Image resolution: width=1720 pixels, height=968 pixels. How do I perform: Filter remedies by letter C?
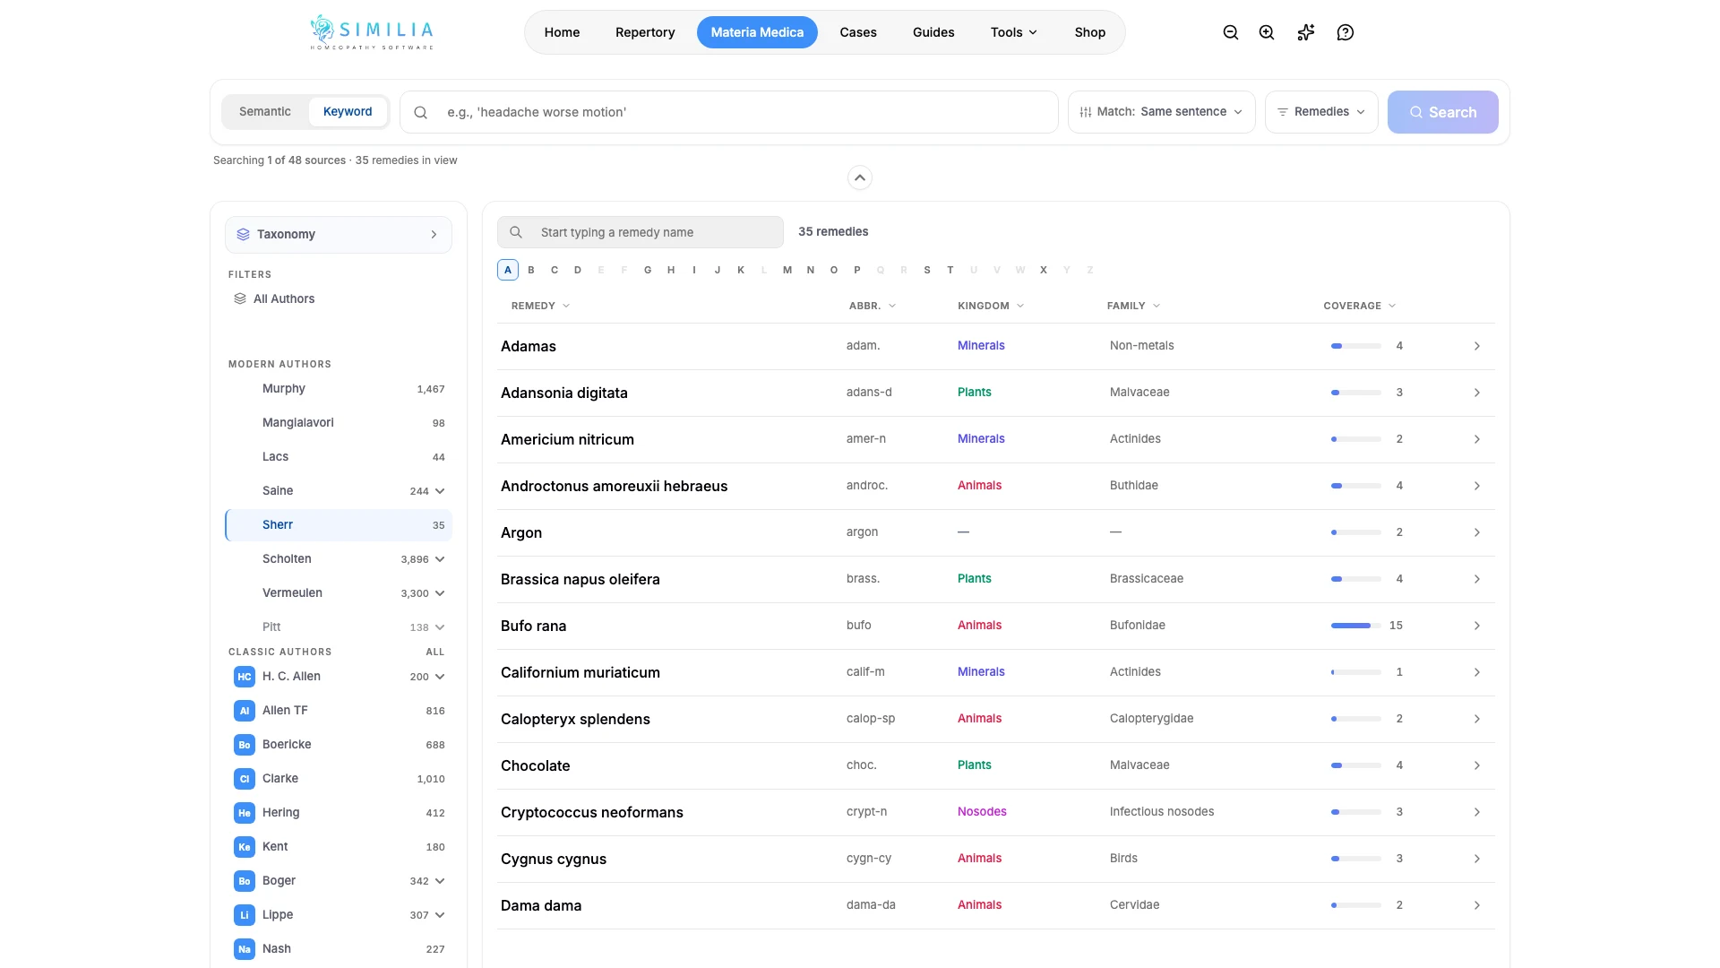[555, 270]
